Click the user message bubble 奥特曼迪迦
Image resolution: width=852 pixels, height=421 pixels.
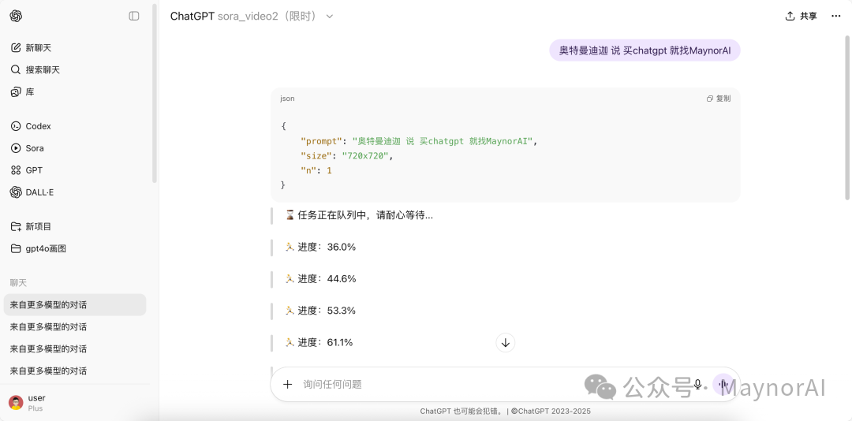coord(645,50)
